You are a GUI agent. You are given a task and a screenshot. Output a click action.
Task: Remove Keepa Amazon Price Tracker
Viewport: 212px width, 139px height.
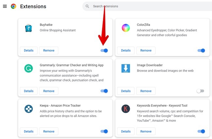(x=49, y=131)
